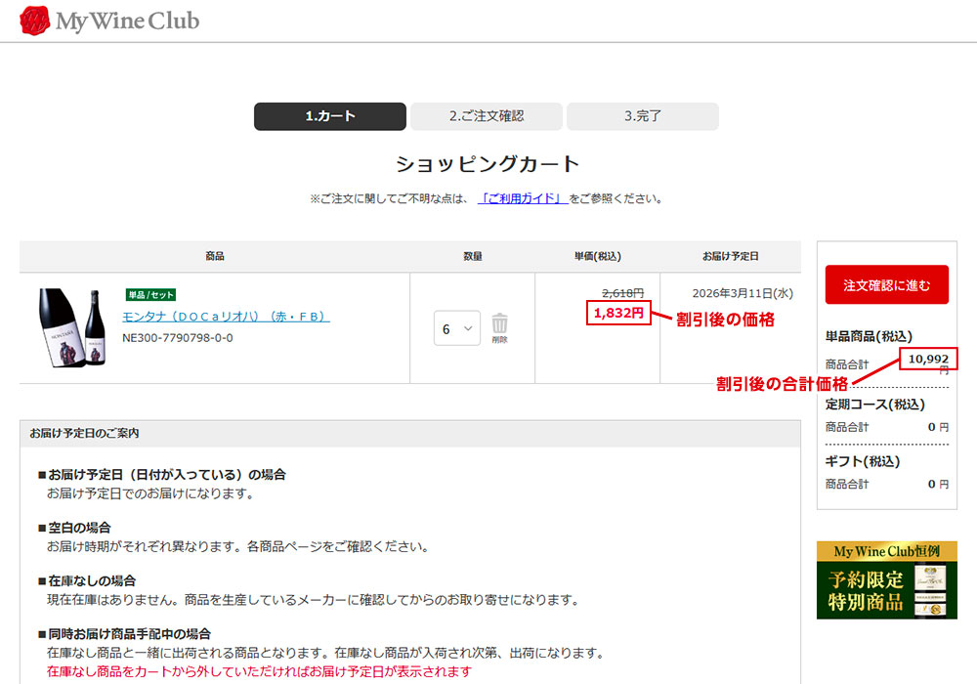Open the quantity dropdown showing 6

pos(457,329)
